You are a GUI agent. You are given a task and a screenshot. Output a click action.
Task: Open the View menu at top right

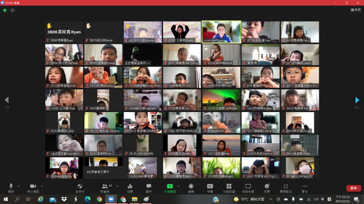(x=356, y=10)
